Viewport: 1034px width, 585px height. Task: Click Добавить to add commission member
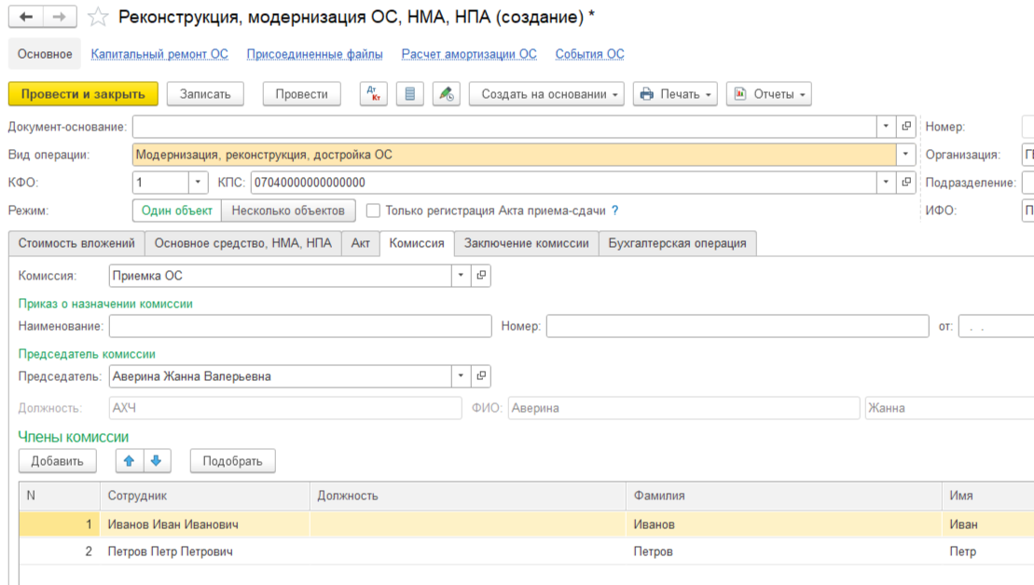pos(58,461)
